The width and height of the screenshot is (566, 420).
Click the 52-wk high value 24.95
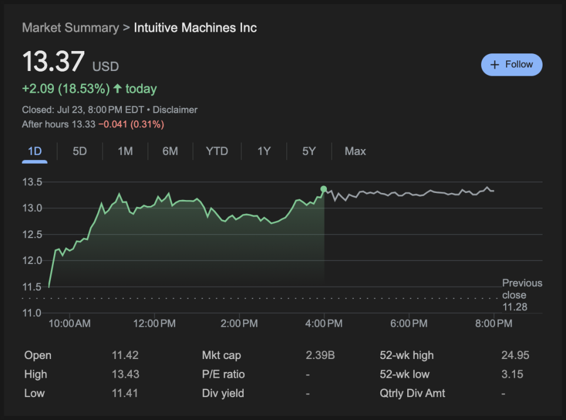point(515,355)
